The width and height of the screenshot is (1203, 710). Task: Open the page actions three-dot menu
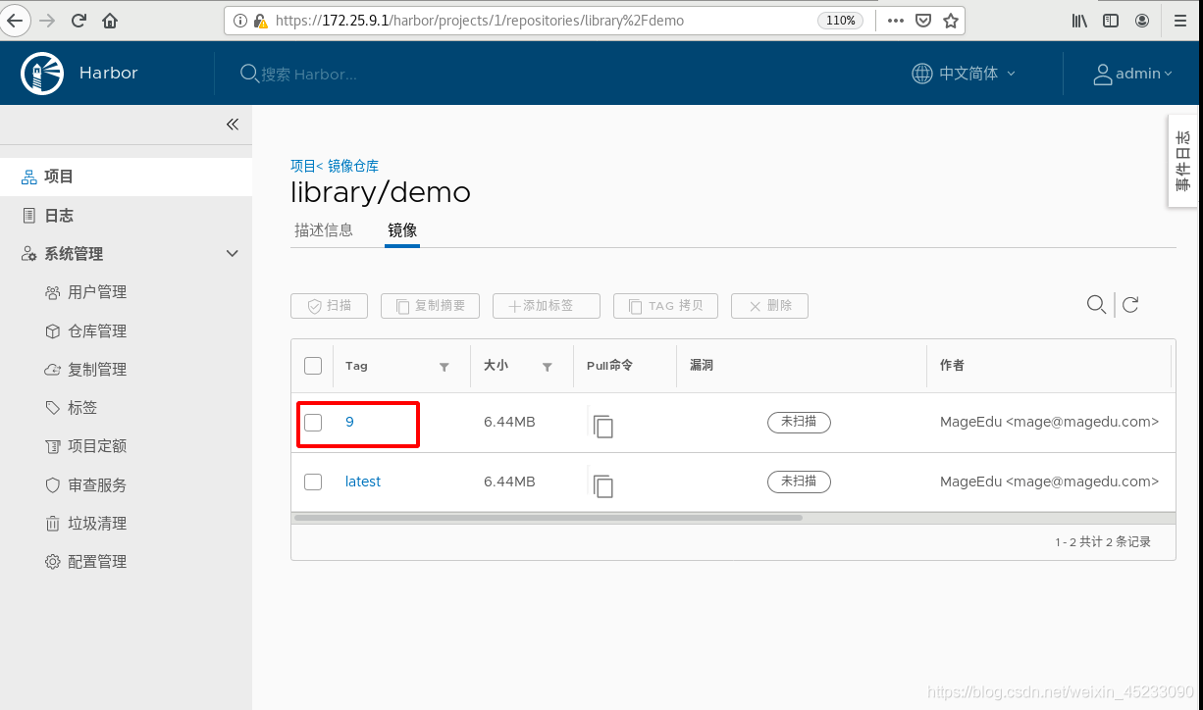point(896,21)
